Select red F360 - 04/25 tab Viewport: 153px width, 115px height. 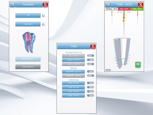[124, 9]
